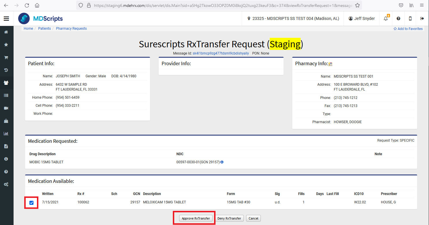Open the bar chart reports sidebar icon

tap(6, 134)
